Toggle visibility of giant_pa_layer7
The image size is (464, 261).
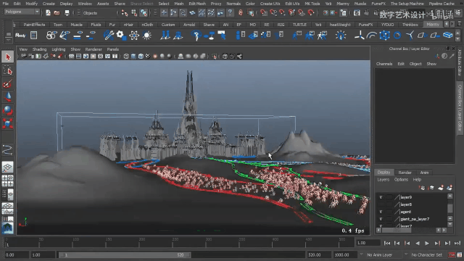click(x=381, y=219)
